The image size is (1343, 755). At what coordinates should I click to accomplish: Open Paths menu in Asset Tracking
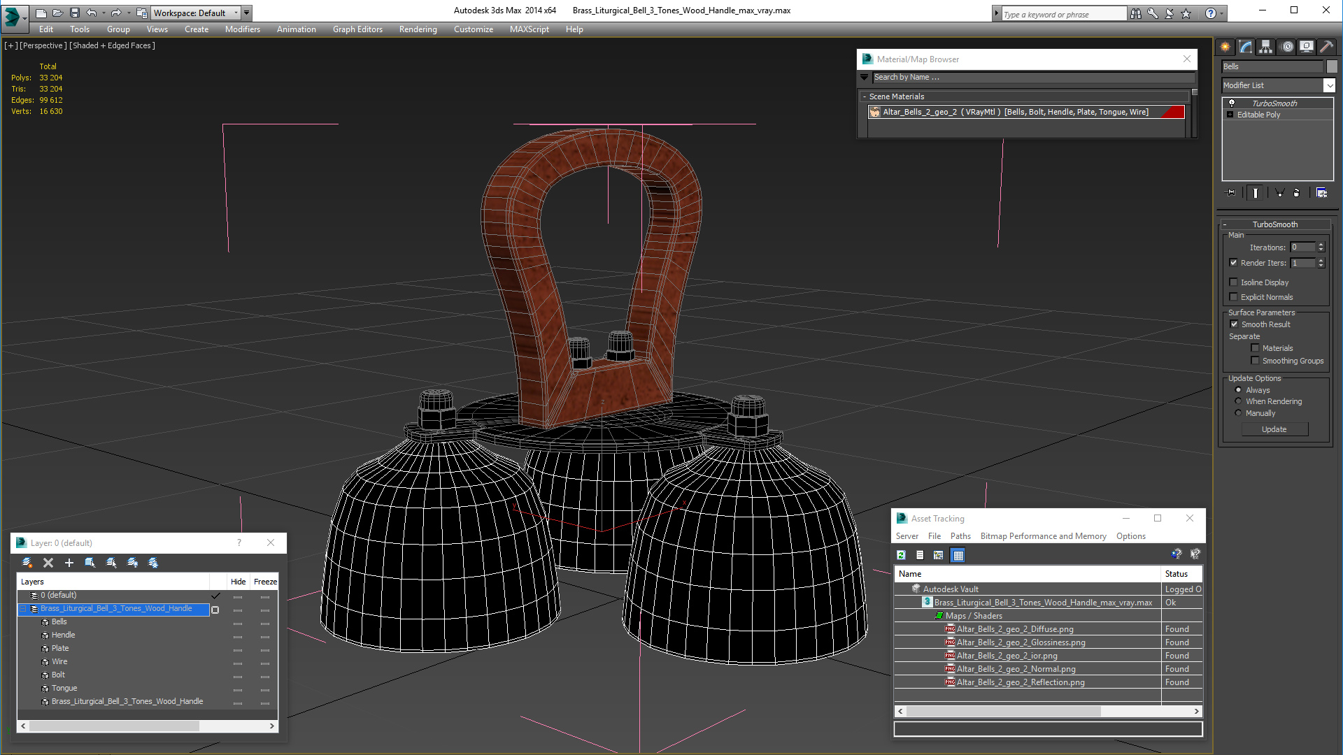960,536
